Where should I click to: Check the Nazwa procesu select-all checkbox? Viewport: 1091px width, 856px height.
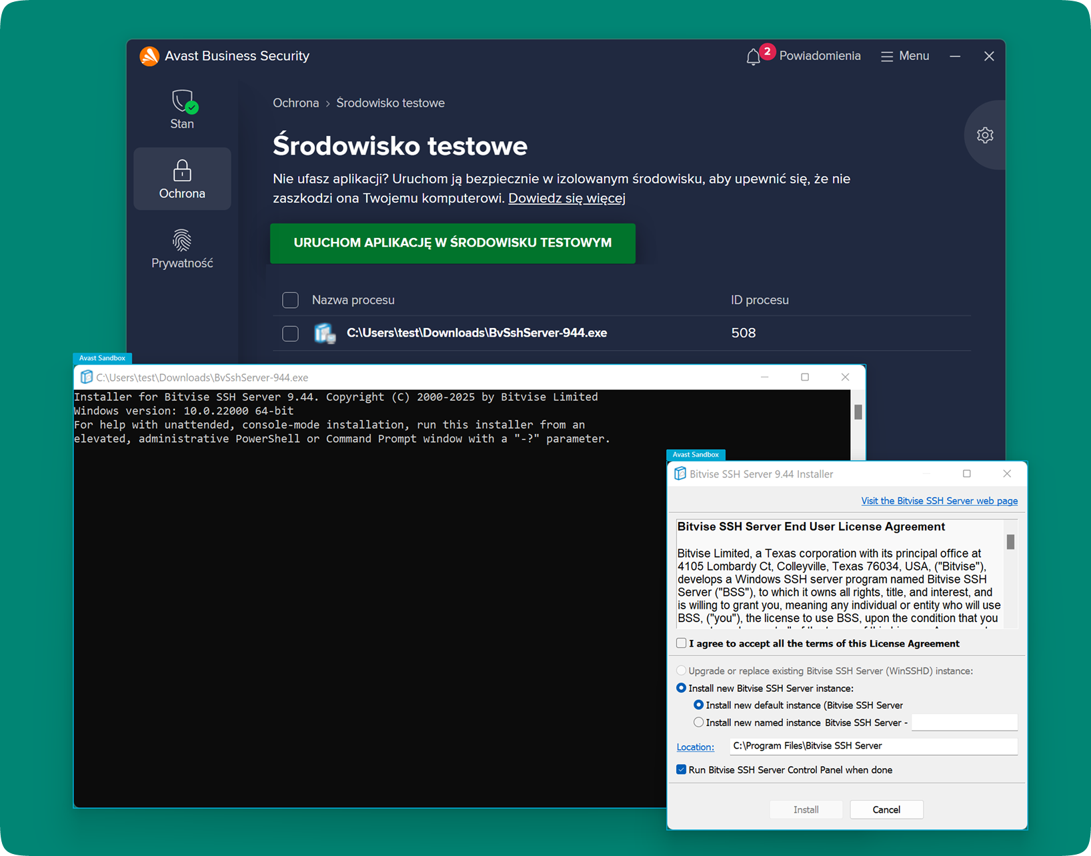pos(290,300)
